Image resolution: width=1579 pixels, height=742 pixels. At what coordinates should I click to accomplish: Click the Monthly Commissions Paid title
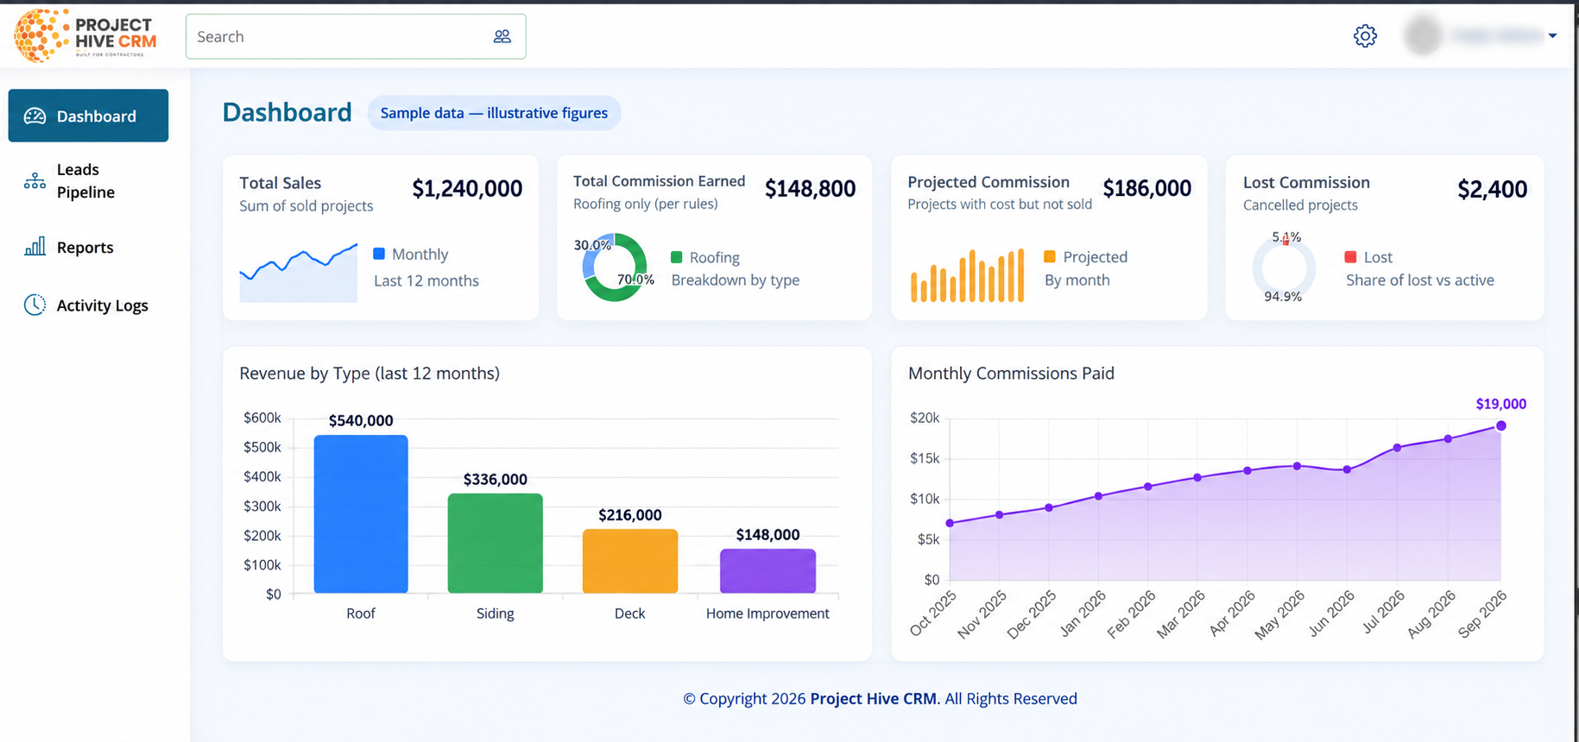click(1011, 373)
